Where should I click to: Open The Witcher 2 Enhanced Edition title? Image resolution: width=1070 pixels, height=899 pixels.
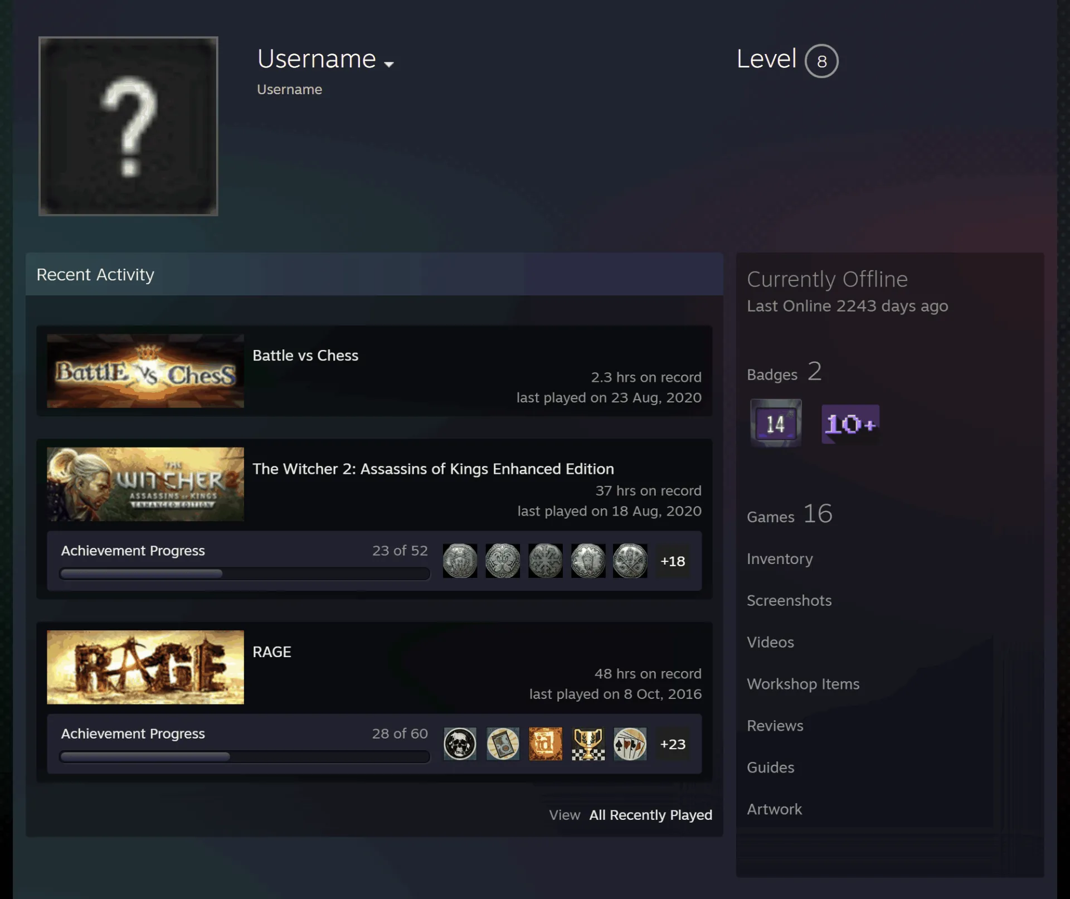[433, 469]
